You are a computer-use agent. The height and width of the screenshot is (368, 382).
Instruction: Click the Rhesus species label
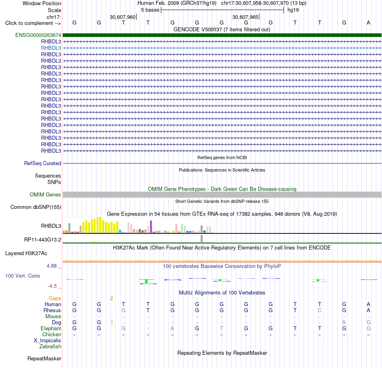pos(52,310)
